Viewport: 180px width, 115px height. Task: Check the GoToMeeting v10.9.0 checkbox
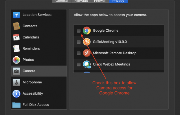[x=79, y=42]
